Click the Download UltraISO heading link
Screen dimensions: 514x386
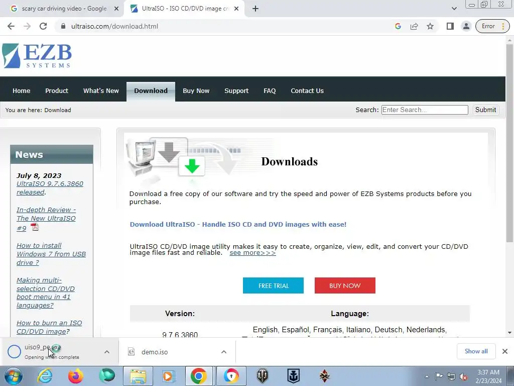click(238, 225)
